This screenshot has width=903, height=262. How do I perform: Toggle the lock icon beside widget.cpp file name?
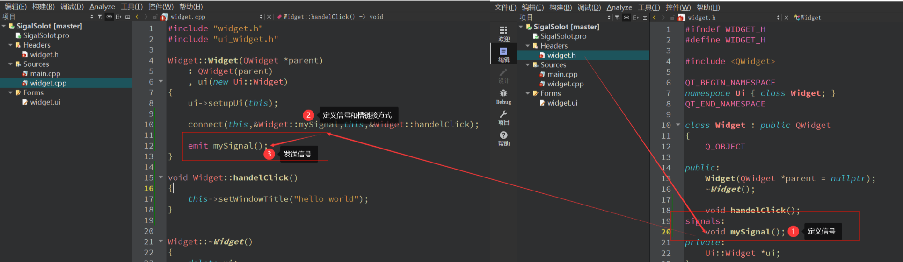155,17
